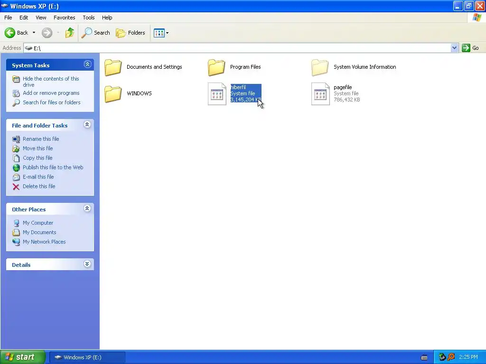This screenshot has height=364, width=486.
Task: Expand the Details panel
Action: [x=87, y=264]
